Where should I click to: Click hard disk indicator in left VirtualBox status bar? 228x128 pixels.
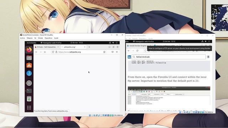(90, 115)
